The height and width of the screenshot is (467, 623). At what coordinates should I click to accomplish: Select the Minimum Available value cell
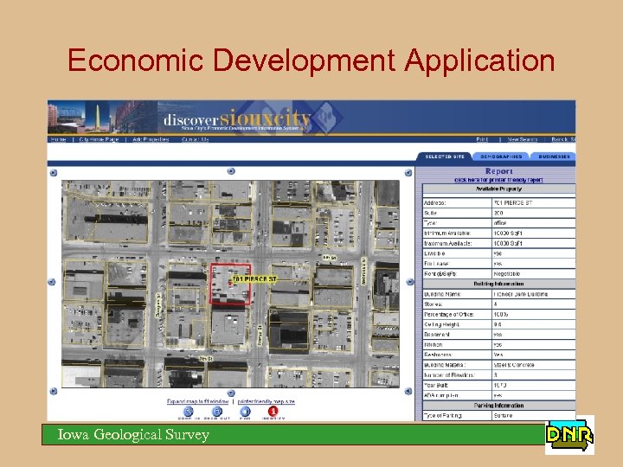tap(534, 233)
